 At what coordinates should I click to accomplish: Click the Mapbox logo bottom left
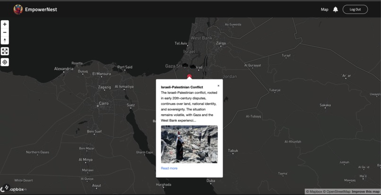coord(13,189)
